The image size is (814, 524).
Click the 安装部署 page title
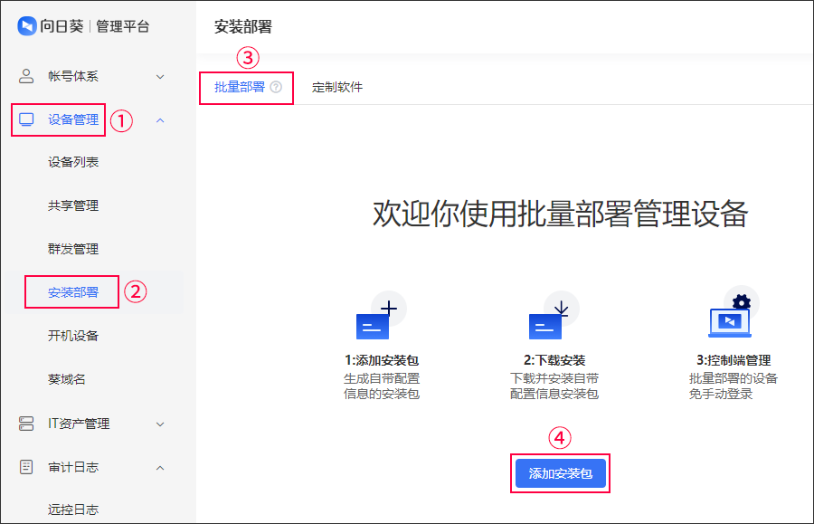pyautogui.click(x=243, y=26)
